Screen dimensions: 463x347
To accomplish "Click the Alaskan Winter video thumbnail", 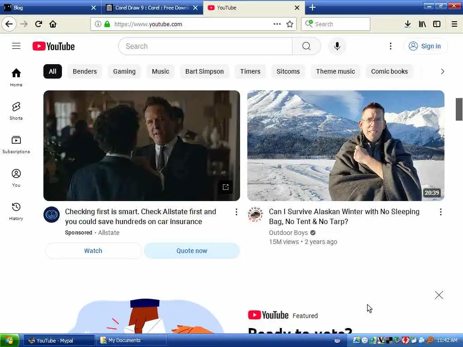I will (346, 146).
